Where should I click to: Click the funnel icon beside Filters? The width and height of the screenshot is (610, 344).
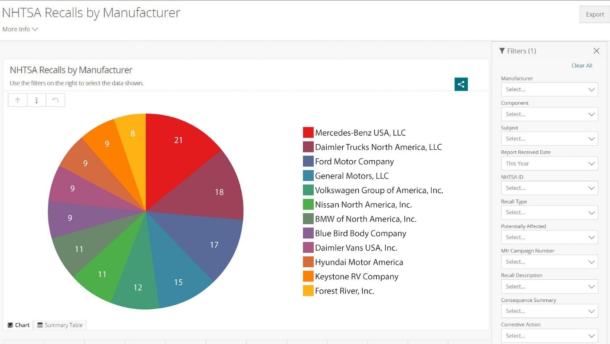coord(502,51)
